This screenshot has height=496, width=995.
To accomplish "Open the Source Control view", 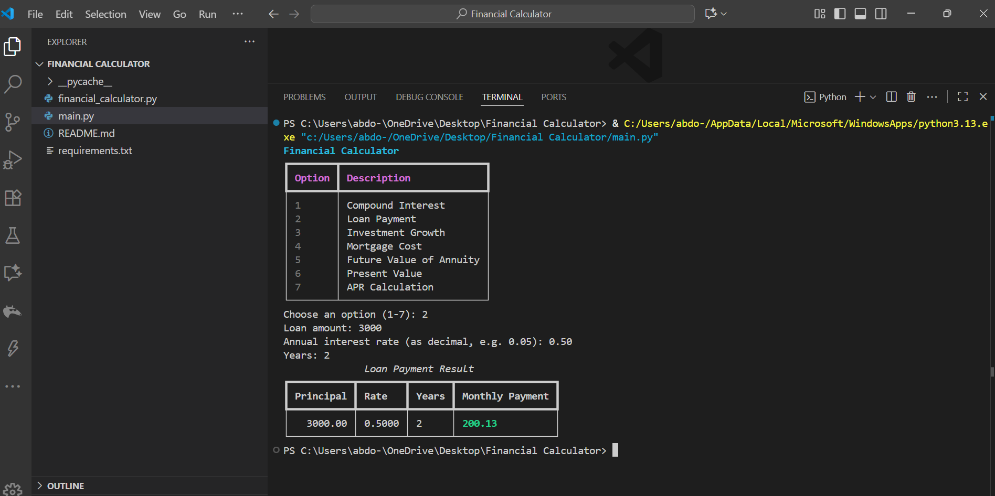I will pos(13,122).
